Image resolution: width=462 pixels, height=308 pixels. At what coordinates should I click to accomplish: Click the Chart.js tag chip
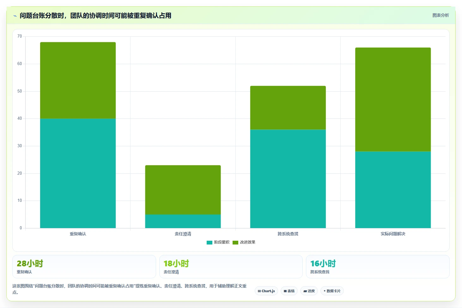(266, 291)
